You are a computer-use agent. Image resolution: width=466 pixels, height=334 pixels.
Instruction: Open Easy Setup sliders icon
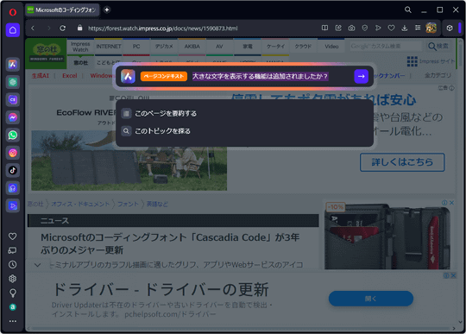[x=418, y=28]
